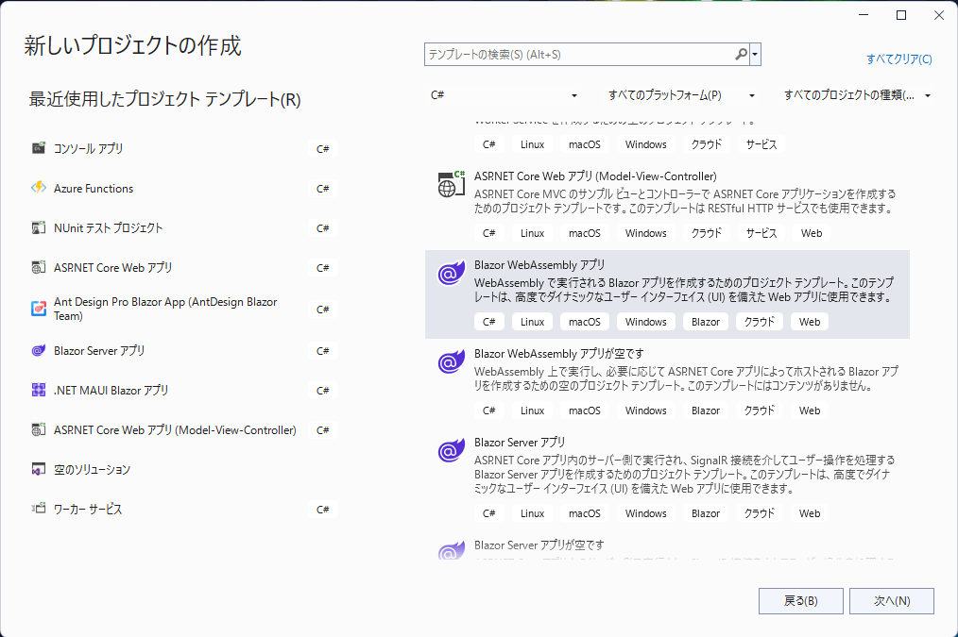
Task: Click クラウド tag under Blazor WebAssembly アプリ
Action: click(760, 322)
